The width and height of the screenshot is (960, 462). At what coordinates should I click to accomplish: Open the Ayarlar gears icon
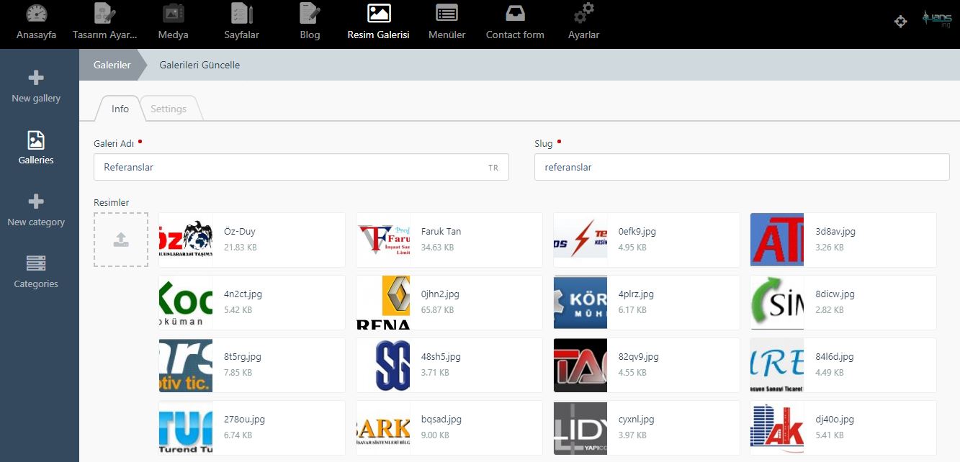[583, 14]
